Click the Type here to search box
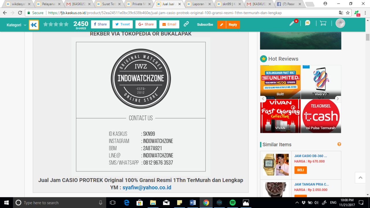The image size is (370, 208). click(x=59, y=203)
